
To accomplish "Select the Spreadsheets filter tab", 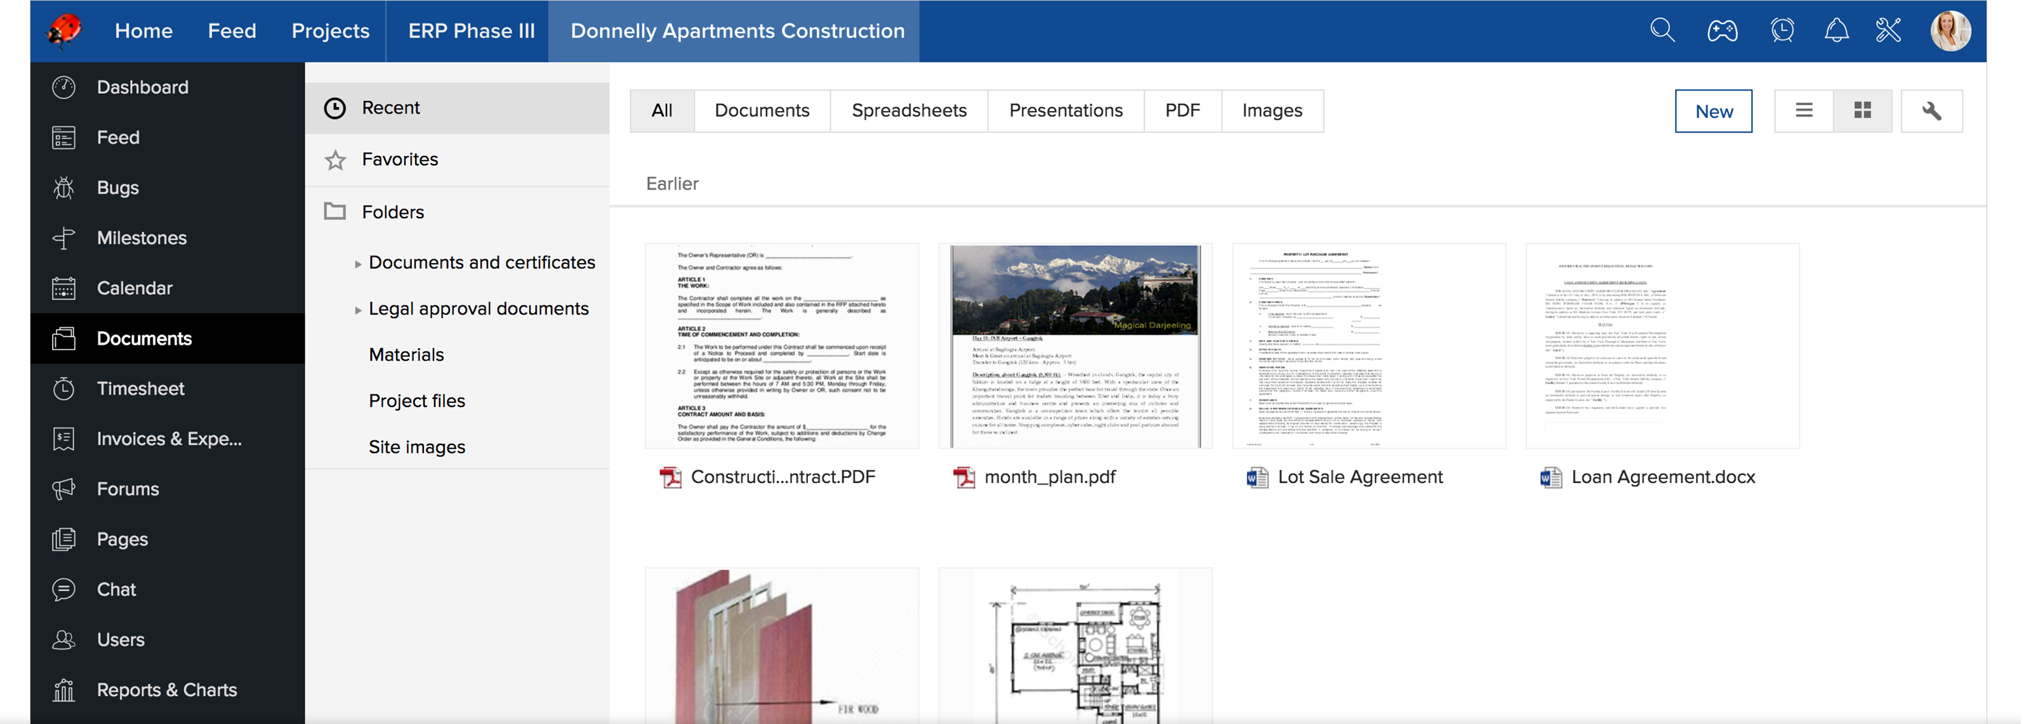I will 908,111.
